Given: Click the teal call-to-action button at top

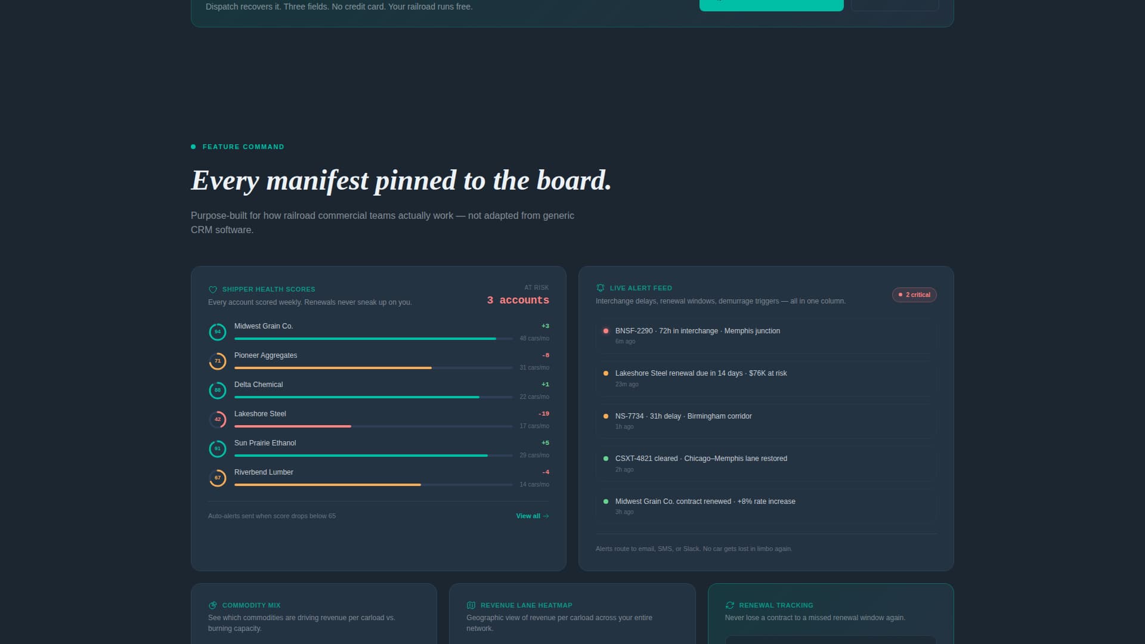Looking at the screenshot, I should [771, 5].
